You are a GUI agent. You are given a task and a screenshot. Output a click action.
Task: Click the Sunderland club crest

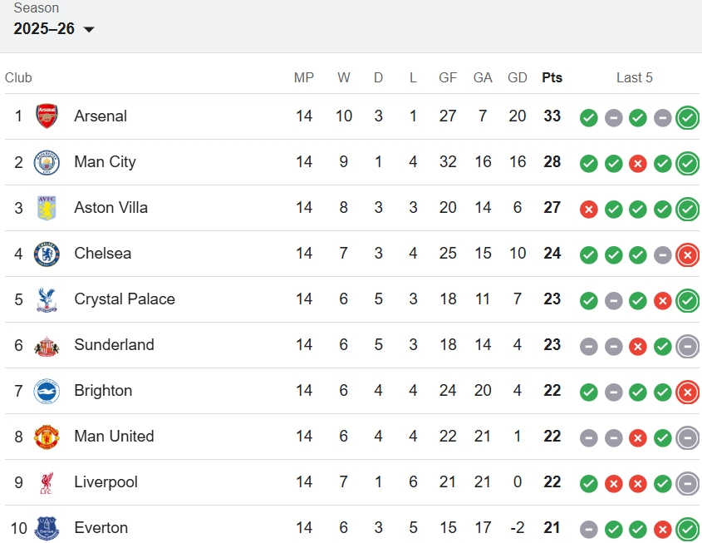pos(47,345)
